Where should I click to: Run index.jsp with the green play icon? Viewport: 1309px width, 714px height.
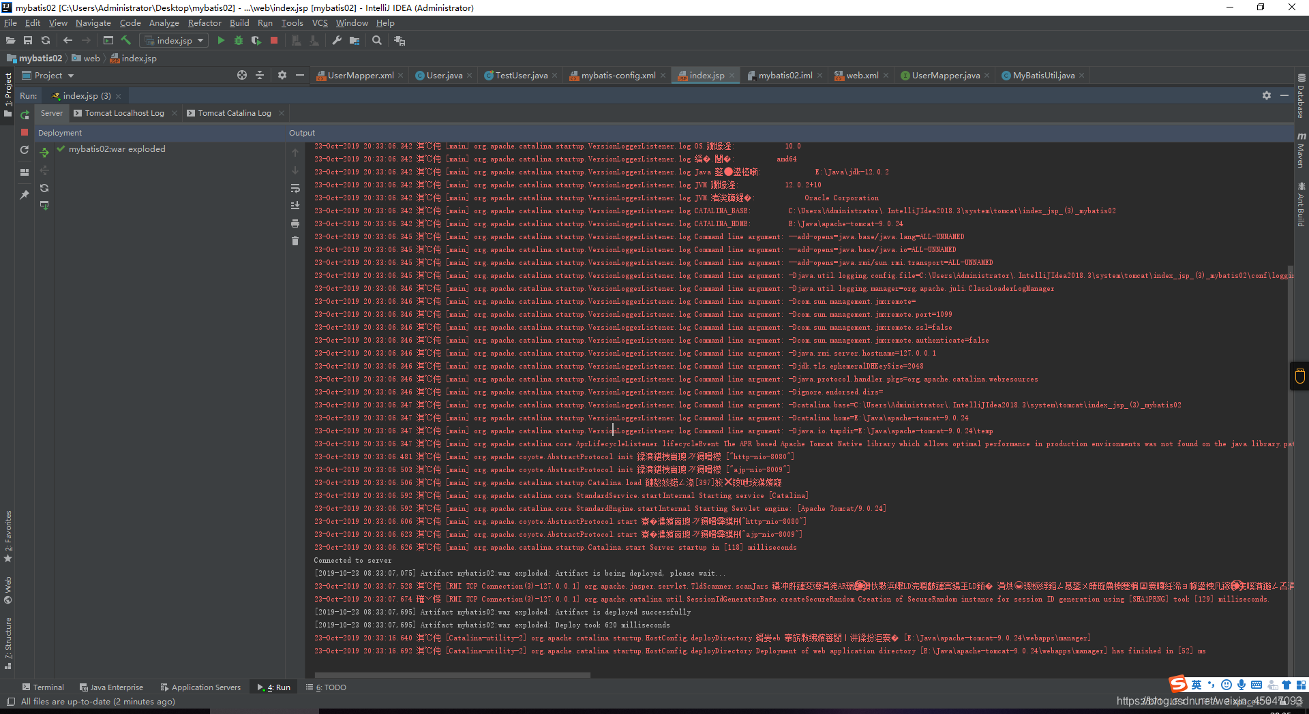[221, 41]
